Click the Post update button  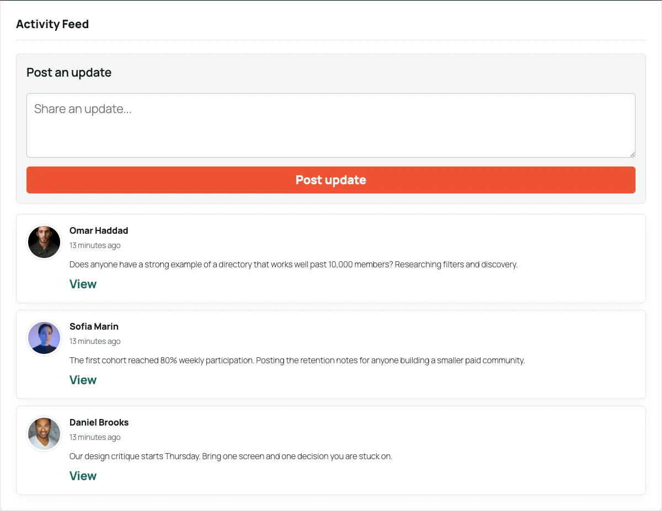click(x=331, y=180)
